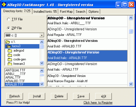Screen dimensions: 136x107
Task: Select the Arial Regular - ARIAL.TTF preview
Action: point(87,33)
